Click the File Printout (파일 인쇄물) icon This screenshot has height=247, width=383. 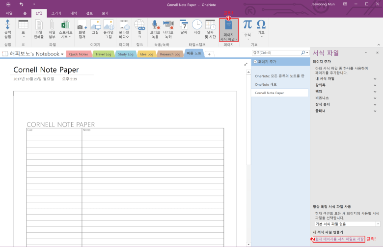[x=39, y=29]
